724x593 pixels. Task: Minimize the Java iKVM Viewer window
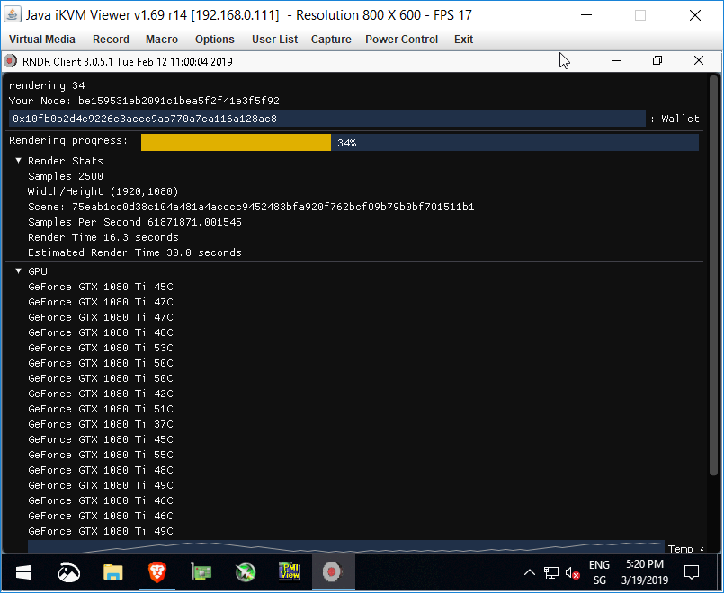click(x=586, y=15)
